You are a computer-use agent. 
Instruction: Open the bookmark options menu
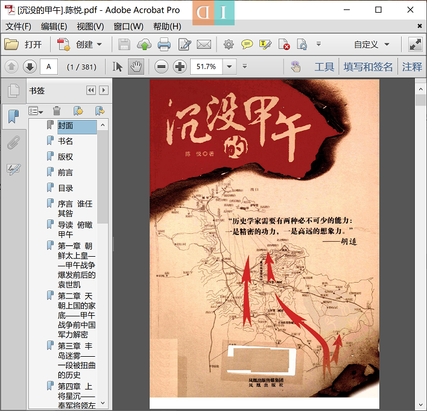36,111
